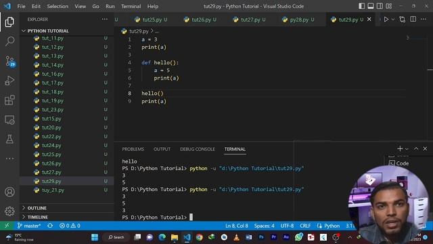Show the DEBUG CONSOLE panel tab
The image size is (433, 244).
tap(198, 149)
